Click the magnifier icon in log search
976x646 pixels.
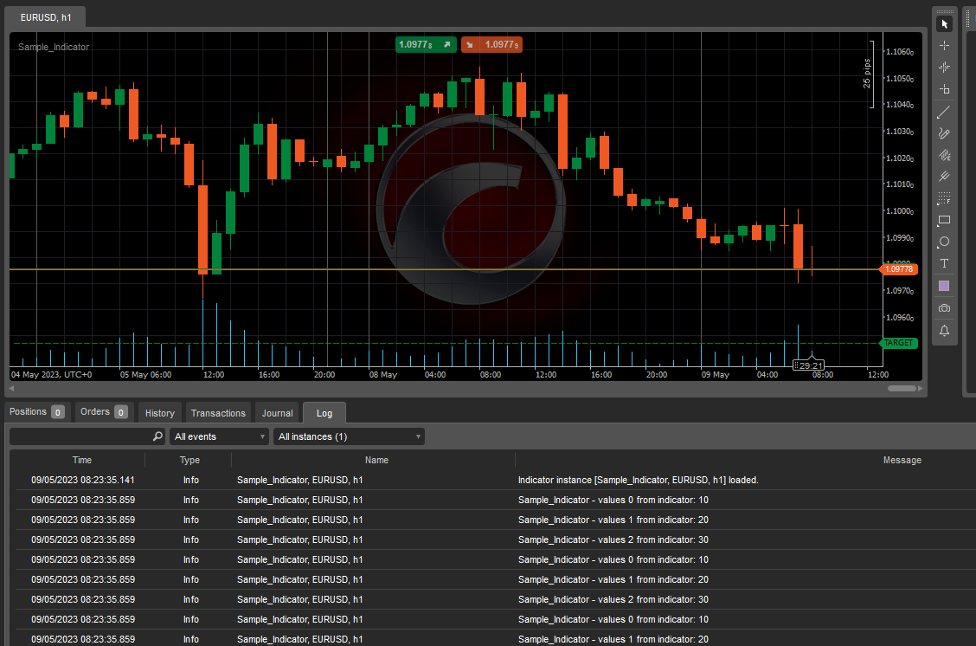click(x=157, y=436)
